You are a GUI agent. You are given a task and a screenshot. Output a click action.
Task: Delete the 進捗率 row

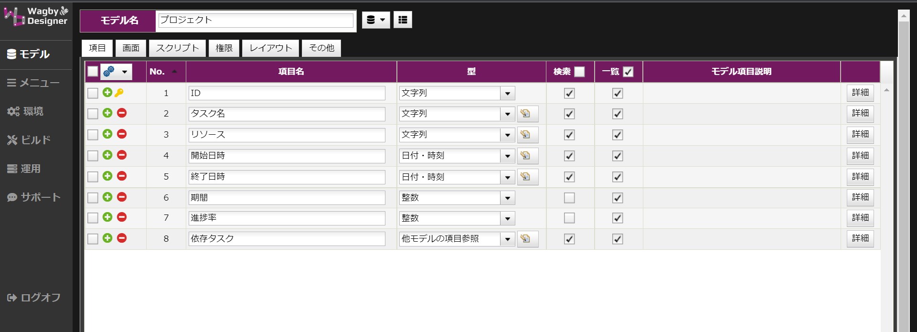(x=122, y=217)
